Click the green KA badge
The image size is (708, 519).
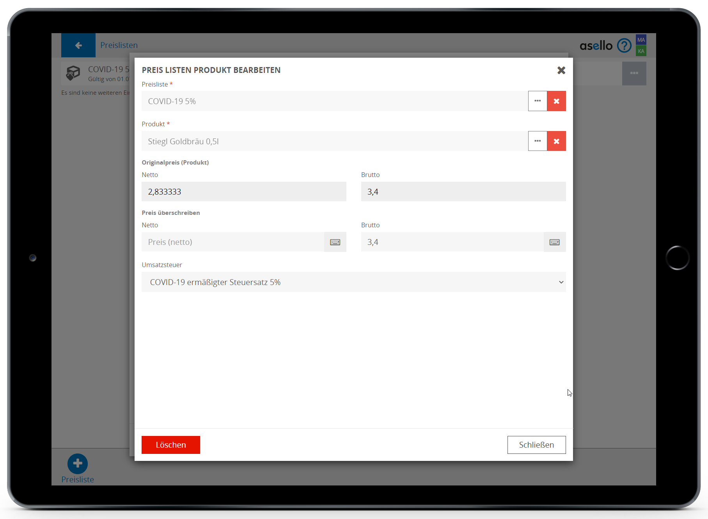[641, 51]
